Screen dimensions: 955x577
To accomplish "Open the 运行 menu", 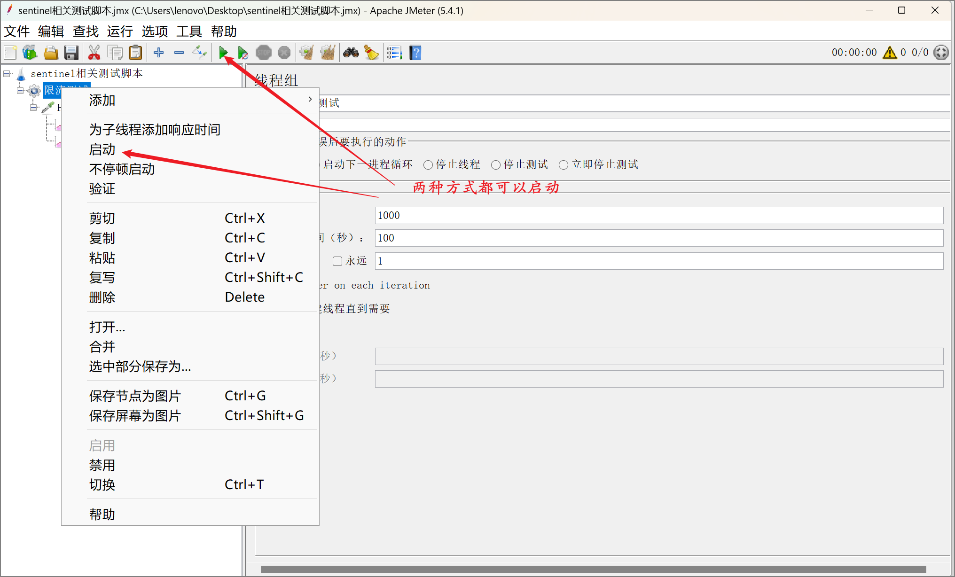I will click(120, 31).
